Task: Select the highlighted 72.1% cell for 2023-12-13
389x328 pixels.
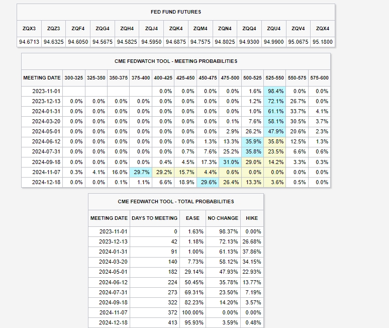Action: pyautogui.click(x=276, y=101)
